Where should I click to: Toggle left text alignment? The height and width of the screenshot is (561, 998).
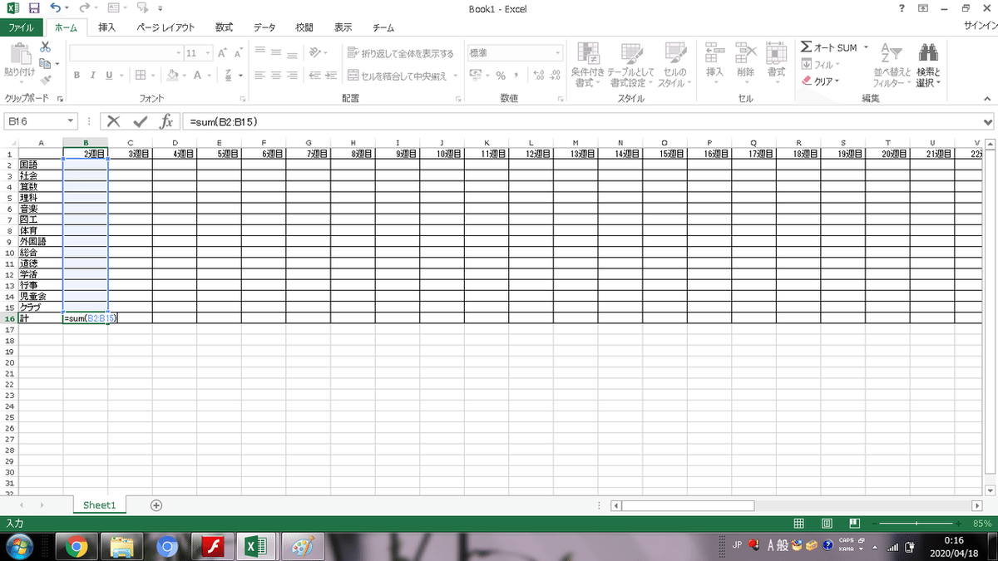259,75
